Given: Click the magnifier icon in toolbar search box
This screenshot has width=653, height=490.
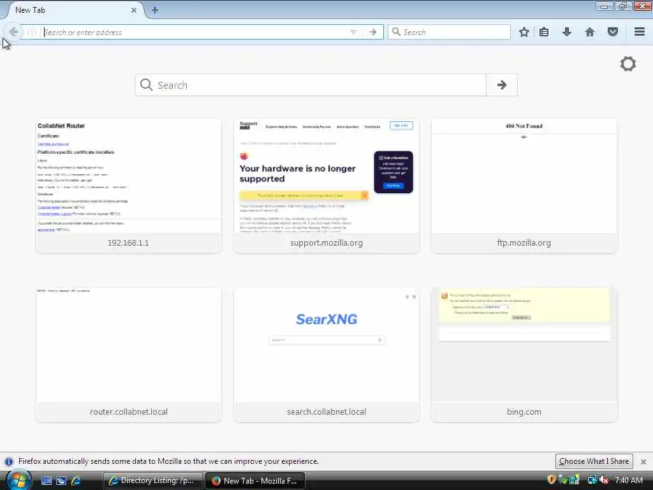Looking at the screenshot, I should [x=396, y=32].
